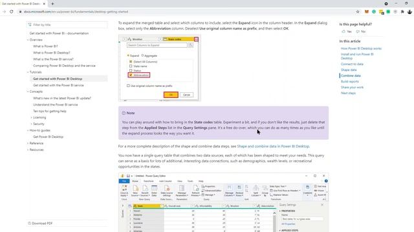Jump to Build reports section
Image resolution: width=414 pixels, height=232 pixels.
349,82
